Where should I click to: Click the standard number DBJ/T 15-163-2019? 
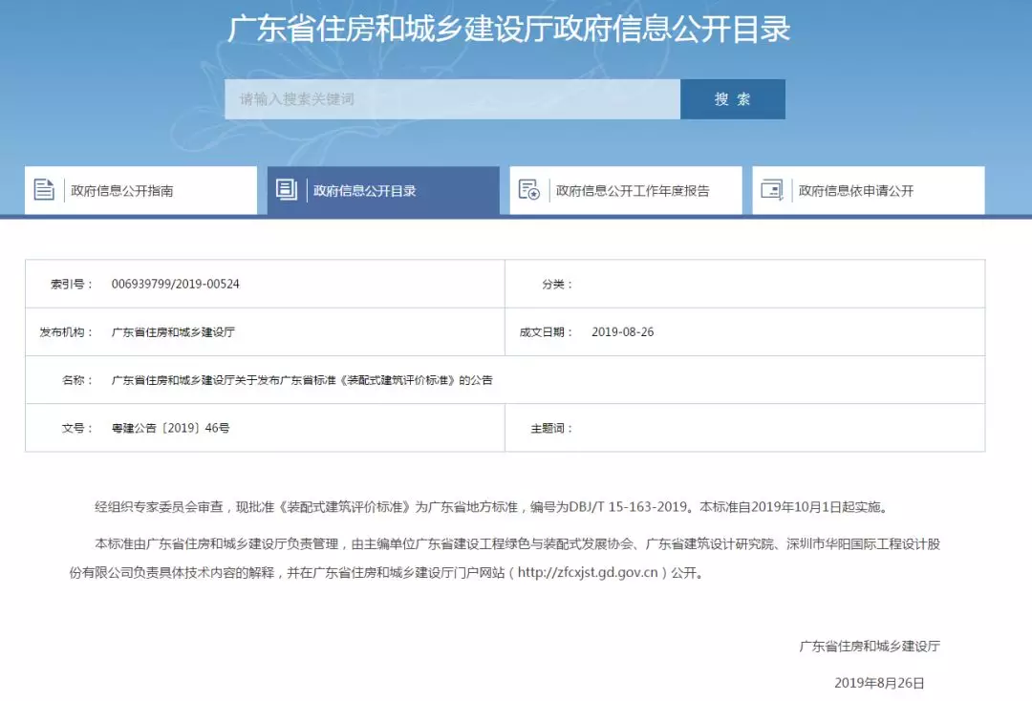(628, 507)
